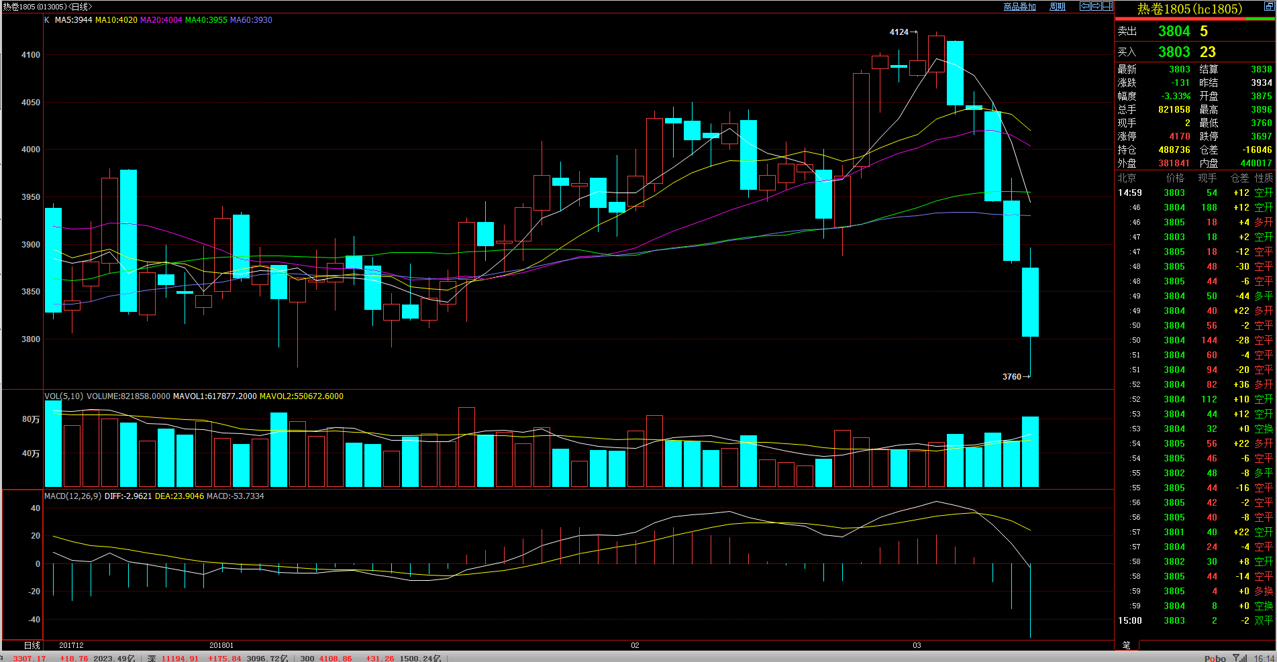The height and width of the screenshot is (662, 1277).
Task: Click the Shenzhen index 11194.91 in ticker bar
Action: [179, 658]
